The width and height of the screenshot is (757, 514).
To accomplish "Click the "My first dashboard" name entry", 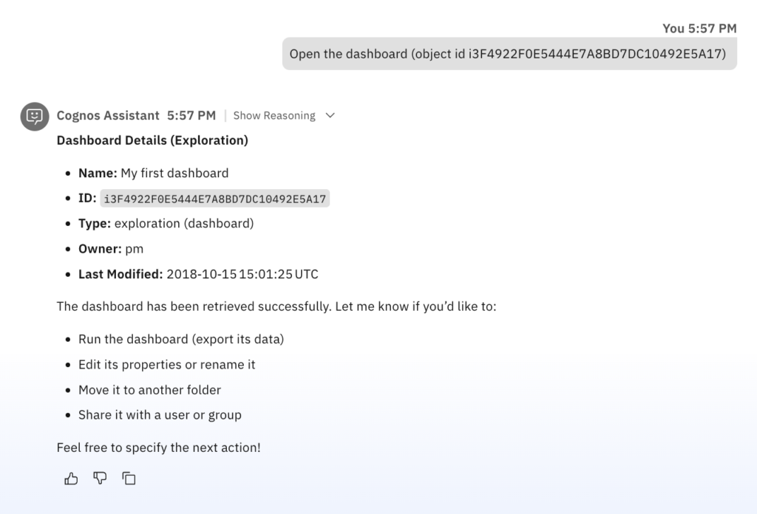I will coord(174,173).
